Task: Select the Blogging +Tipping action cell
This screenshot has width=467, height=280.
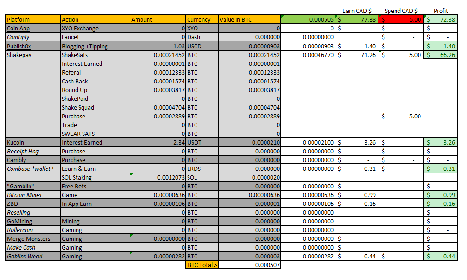Action: (x=95, y=46)
